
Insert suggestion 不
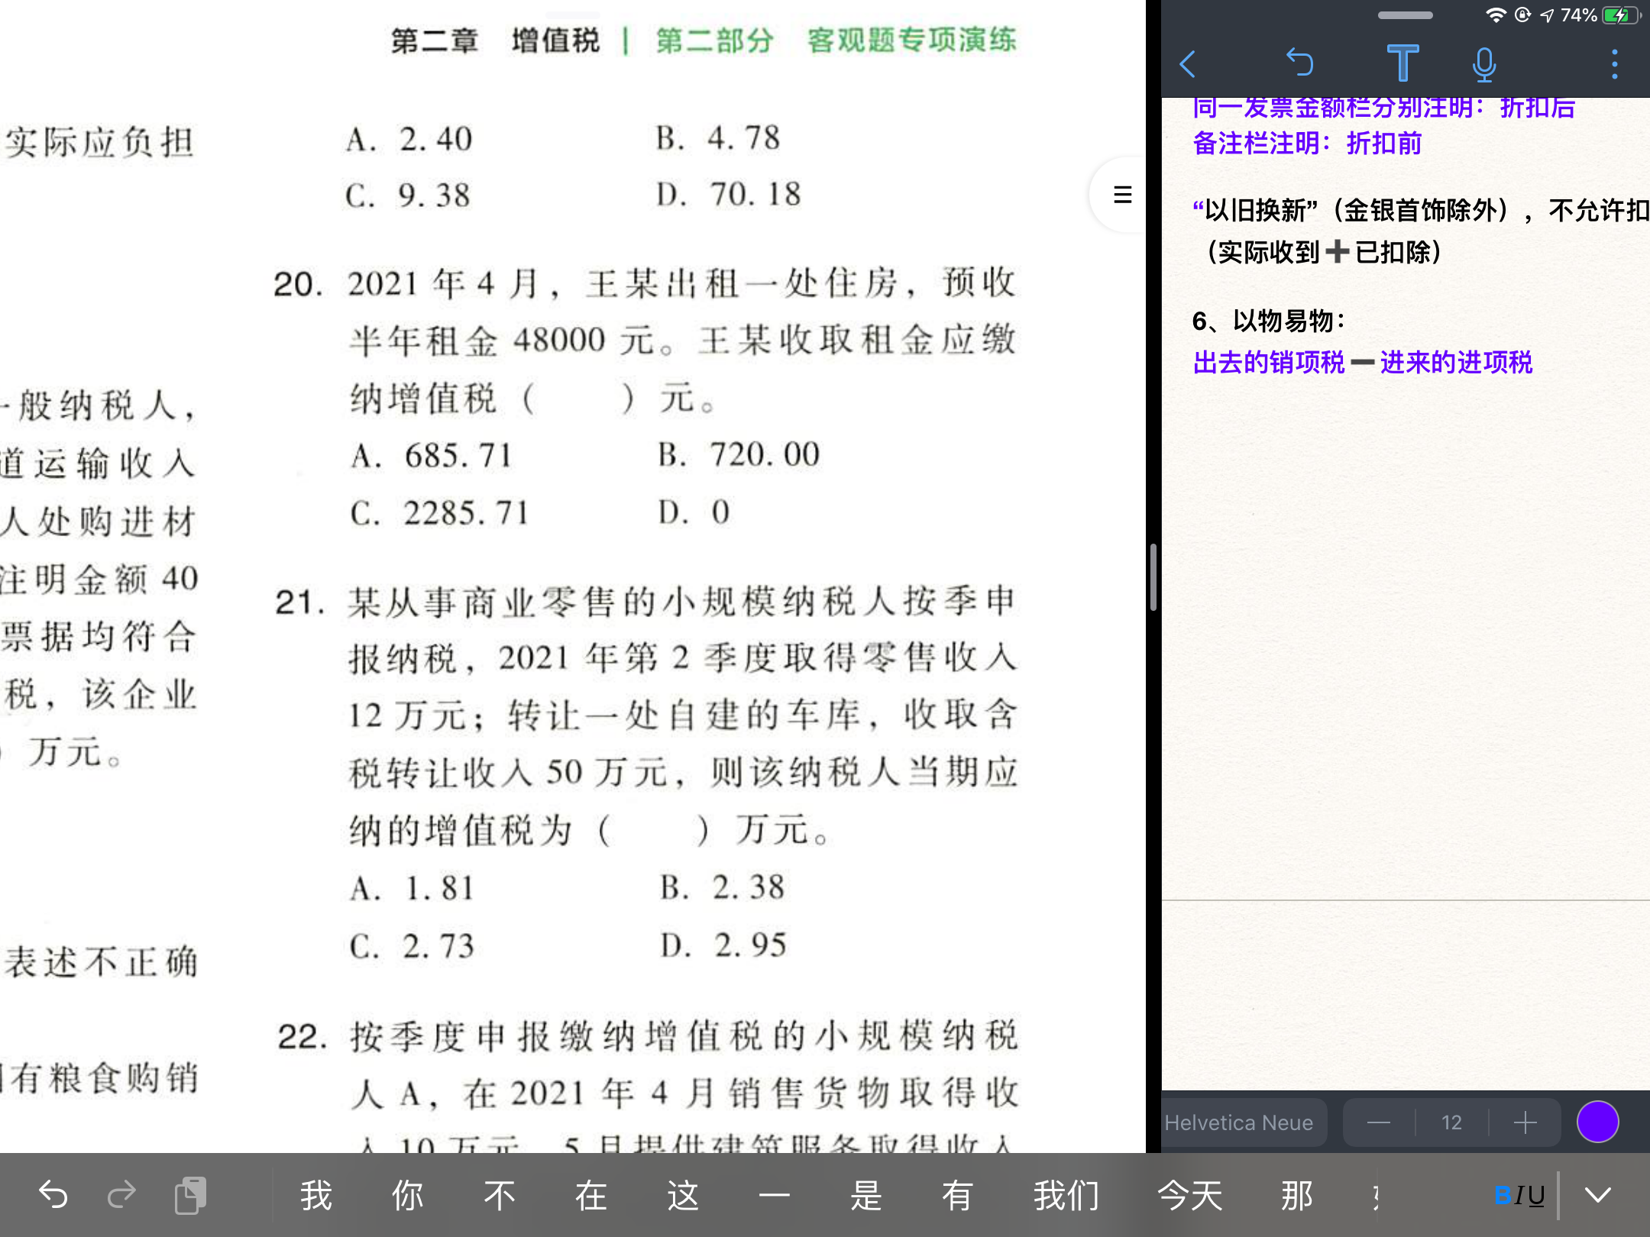click(500, 1196)
